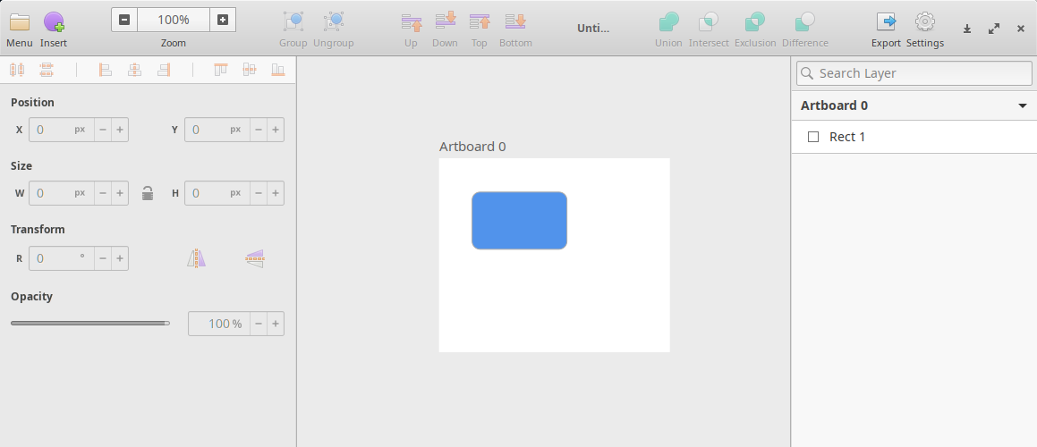Toggle the Rect 1 layer checkbox icon

813,137
